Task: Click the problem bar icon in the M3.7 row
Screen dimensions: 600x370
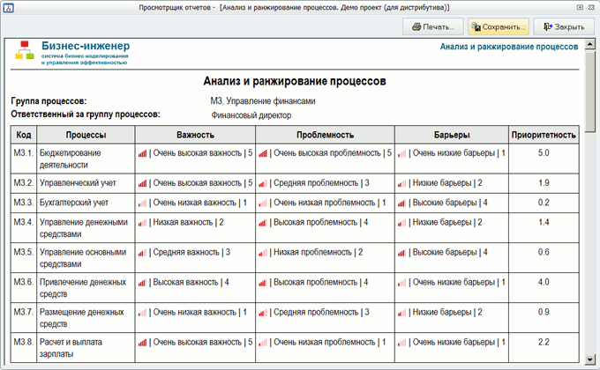Action: pyautogui.click(x=263, y=313)
